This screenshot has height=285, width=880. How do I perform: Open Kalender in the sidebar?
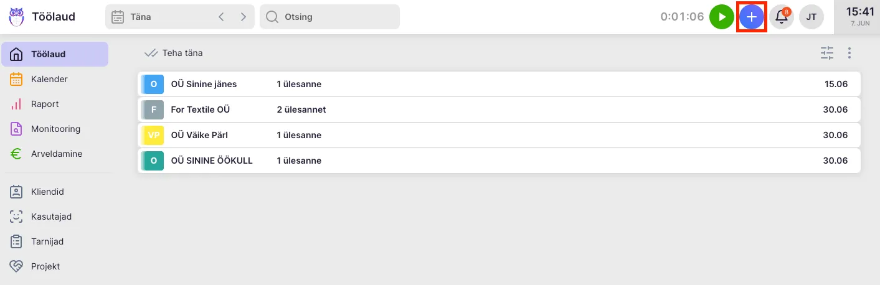coord(49,79)
